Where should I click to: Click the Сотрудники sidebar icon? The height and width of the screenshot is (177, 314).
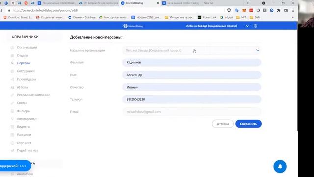pyautogui.click(x=12, y=71)
